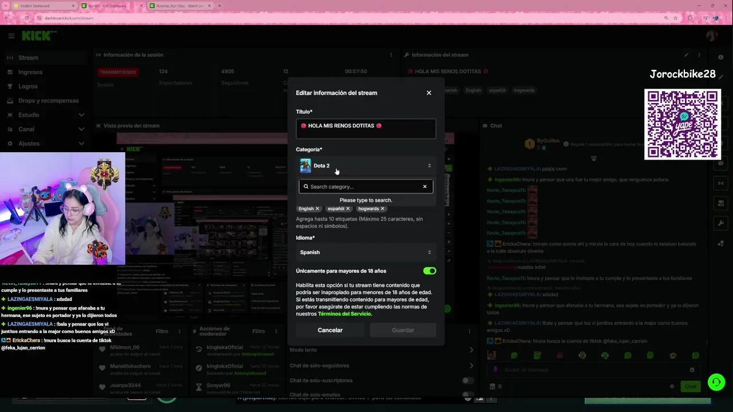Toggle Chat de solo-suscriptores switch
Viewport: 733px width, 412px height.
pos(468,381)
